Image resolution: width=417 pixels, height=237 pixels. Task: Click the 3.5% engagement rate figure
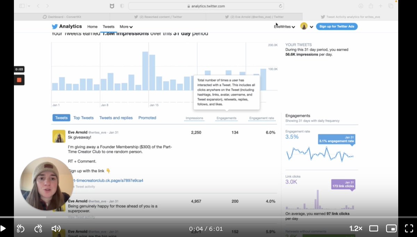(x=292, y=137)
